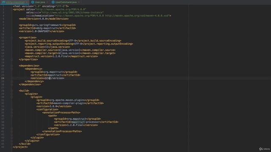Place cursor in the xml version declaration line

pos(41,6)
